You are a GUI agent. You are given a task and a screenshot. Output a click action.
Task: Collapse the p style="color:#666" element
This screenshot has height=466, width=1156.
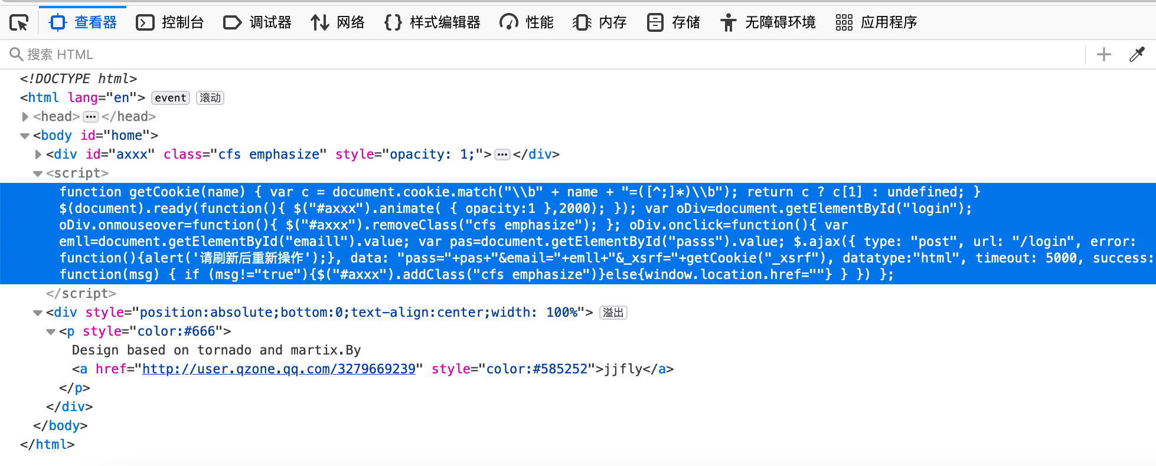point(51,332)
